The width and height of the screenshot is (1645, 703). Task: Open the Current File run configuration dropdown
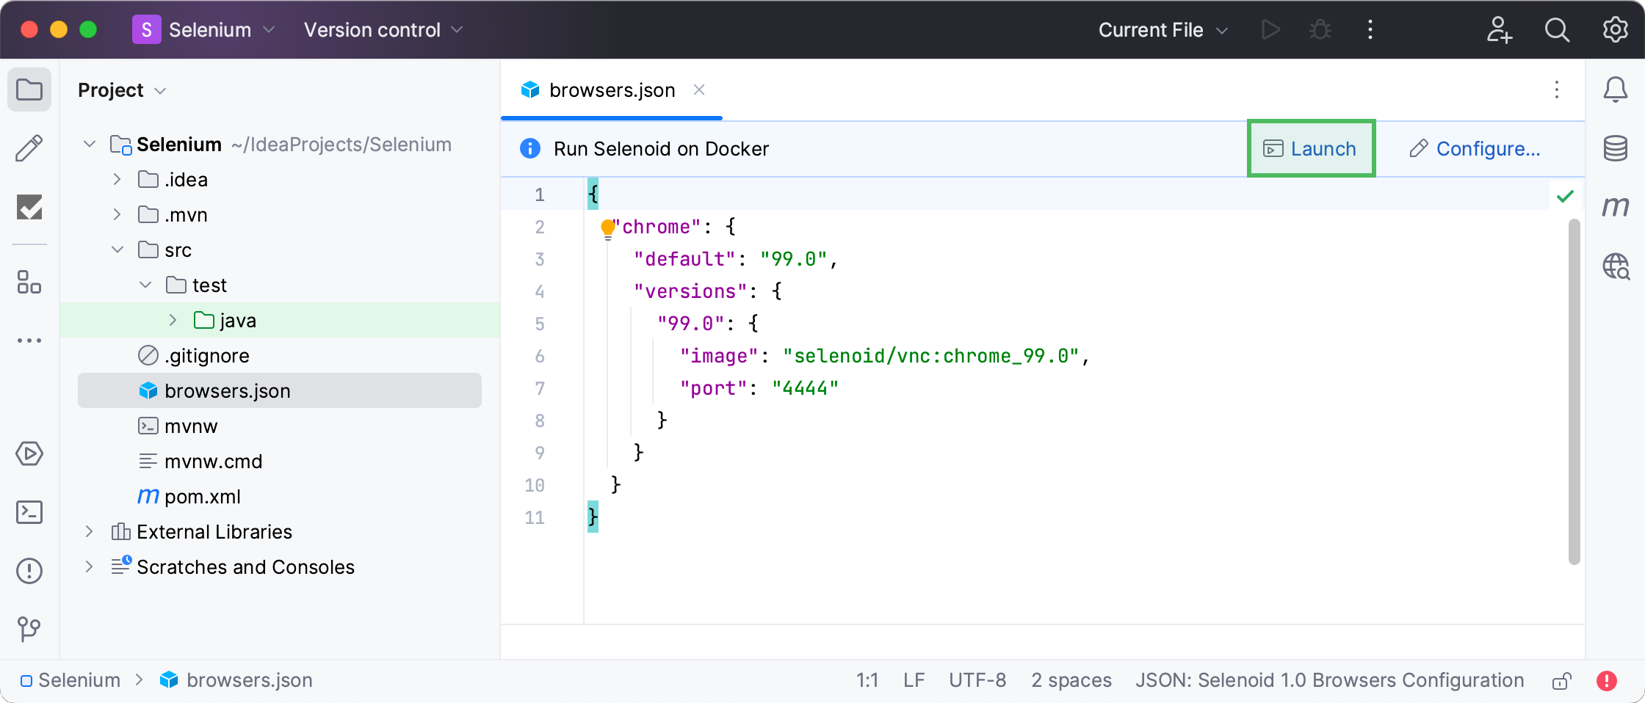pyautogui.click(x=1163, y=30)
